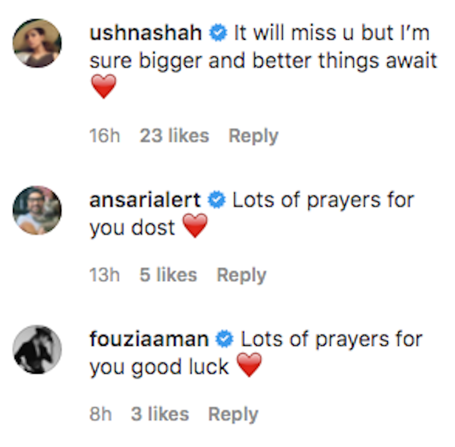Open ansarialert's profile picture
The height and width of the screenshot is (447, 455).
pos(37,210)
